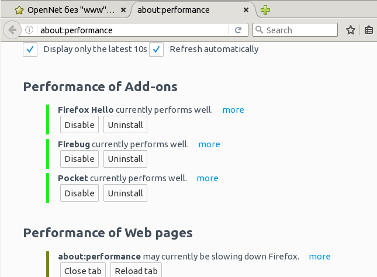The height and width of the screenshot is (277, 377).
Task: Open the bookmarks list icon
Action: click(x=369, y=30)
